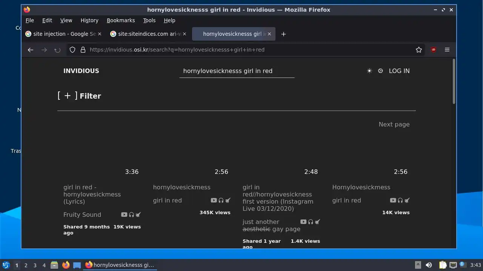Image resolution: width=483 pixels, height=271 pixels.
Task: Open YouTube icon for Instagram Live version video
Action: 303,222
